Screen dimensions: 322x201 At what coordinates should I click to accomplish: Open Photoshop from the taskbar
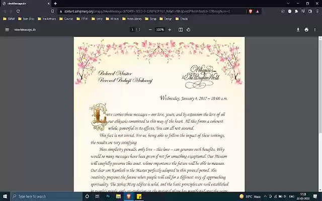tap(108, 196)
